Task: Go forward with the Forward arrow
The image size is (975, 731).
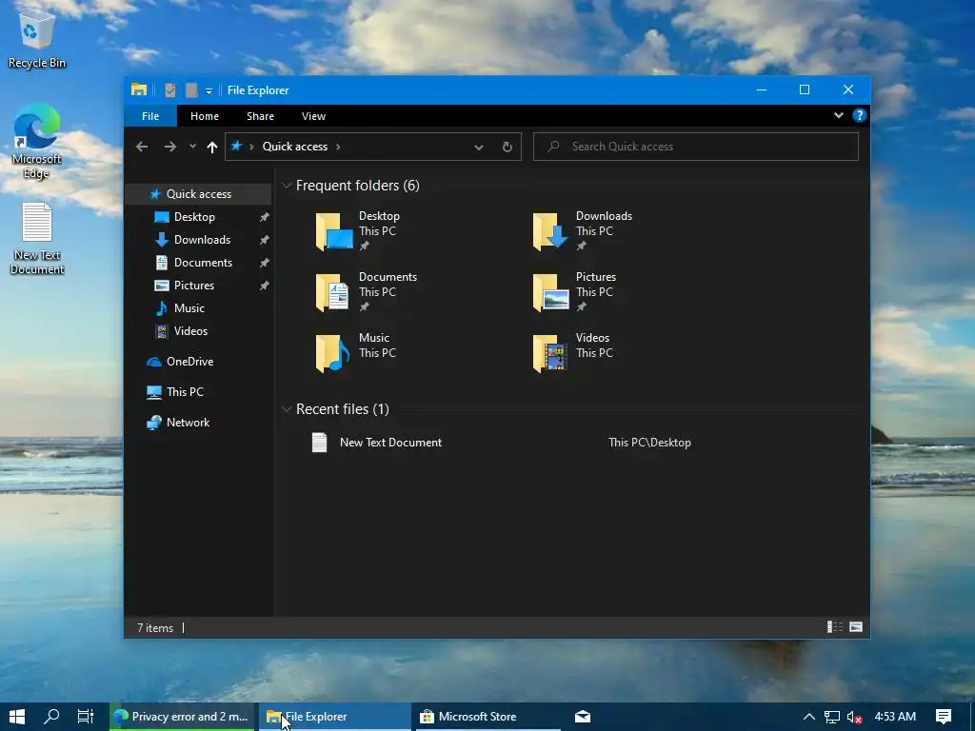Action: (169, 147)
